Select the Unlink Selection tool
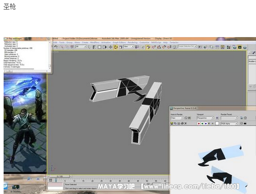This screenshot has width=256, height=194. (x=67, y=47)
